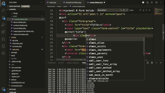
Task: Open the Output panel tab
Action: [61, 63]
